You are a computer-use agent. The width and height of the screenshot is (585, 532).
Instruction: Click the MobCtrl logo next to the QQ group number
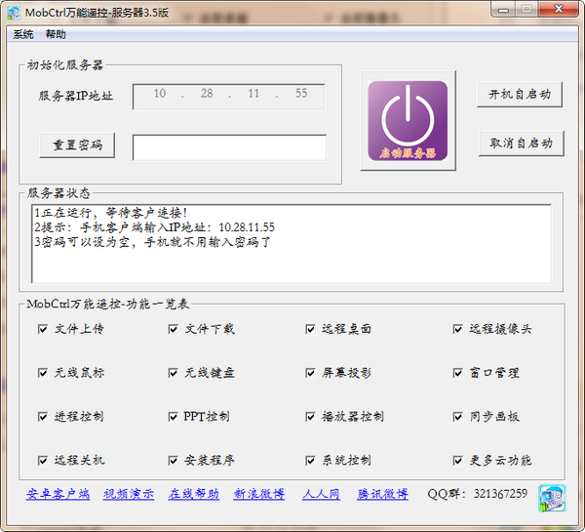tap(552, 499)
